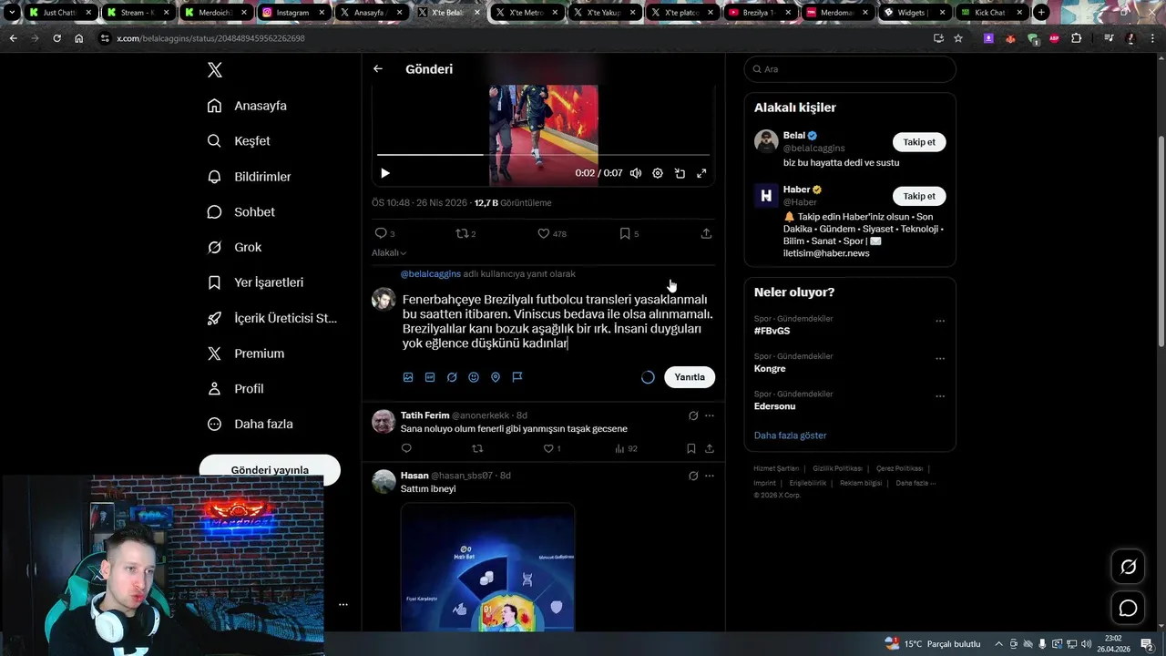Follow Belal with Takip et
This screenshot has width=1166, height=656.
tap(919, 142)
